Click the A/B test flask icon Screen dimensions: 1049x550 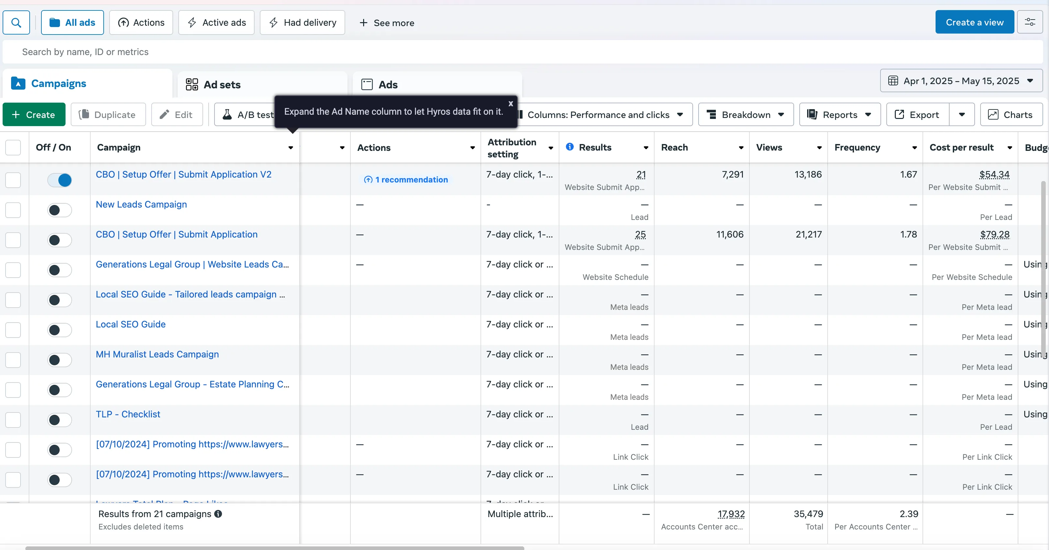tap(227, 115)
